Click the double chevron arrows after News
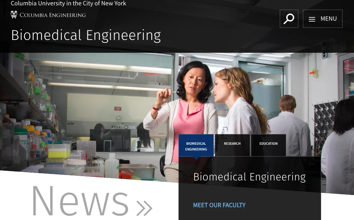354x220 pixels. [144, 208]
